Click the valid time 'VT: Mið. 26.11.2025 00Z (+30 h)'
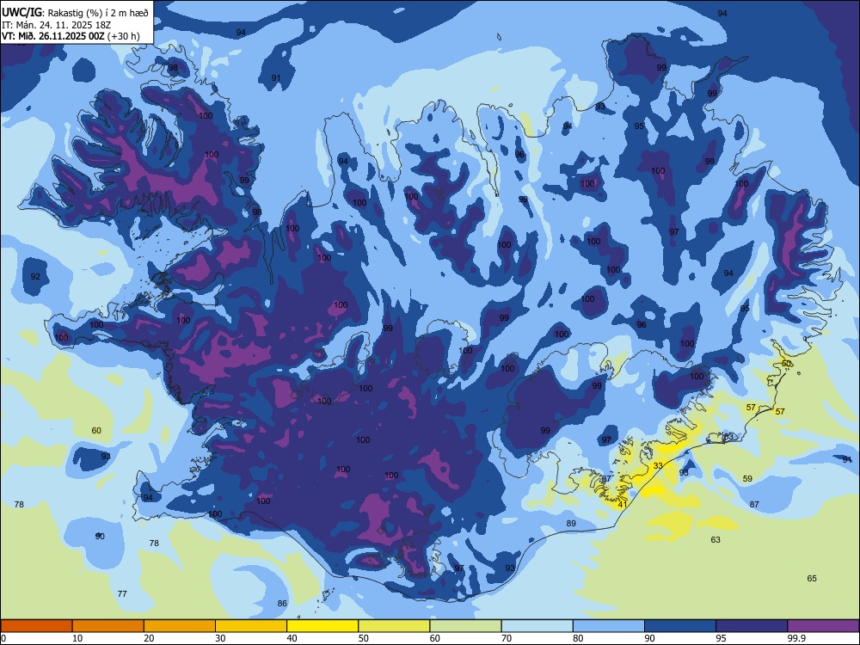This screenshot has width=860, height=645. point(71,36)
